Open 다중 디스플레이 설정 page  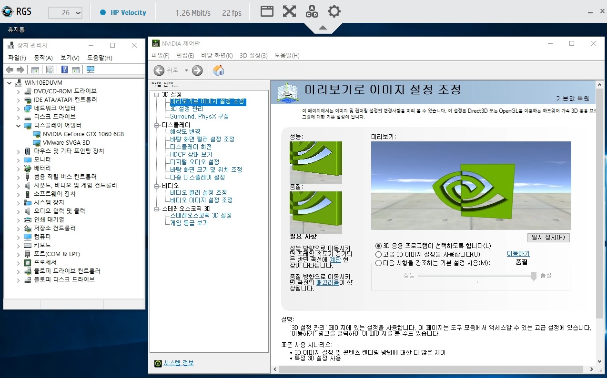pyautogui.click(x=197, y=177)
